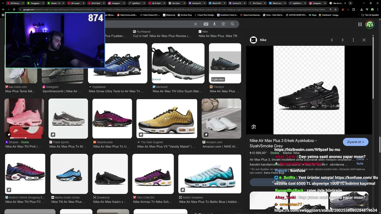Open the Konfuse Shop bookmark
This screenshot has width=381, height=214.
(184, 15)
